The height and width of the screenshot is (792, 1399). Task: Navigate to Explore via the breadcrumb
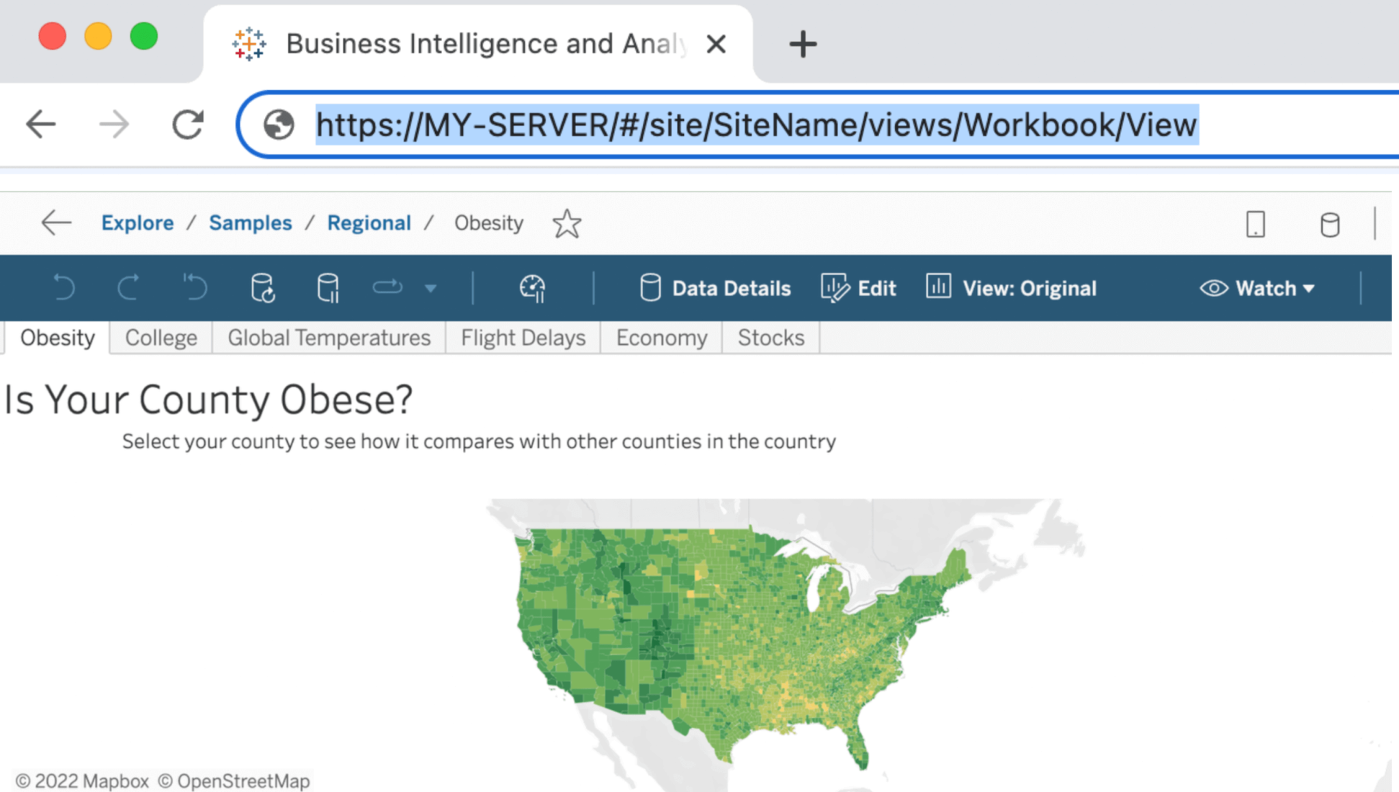[x=137, y=223]
